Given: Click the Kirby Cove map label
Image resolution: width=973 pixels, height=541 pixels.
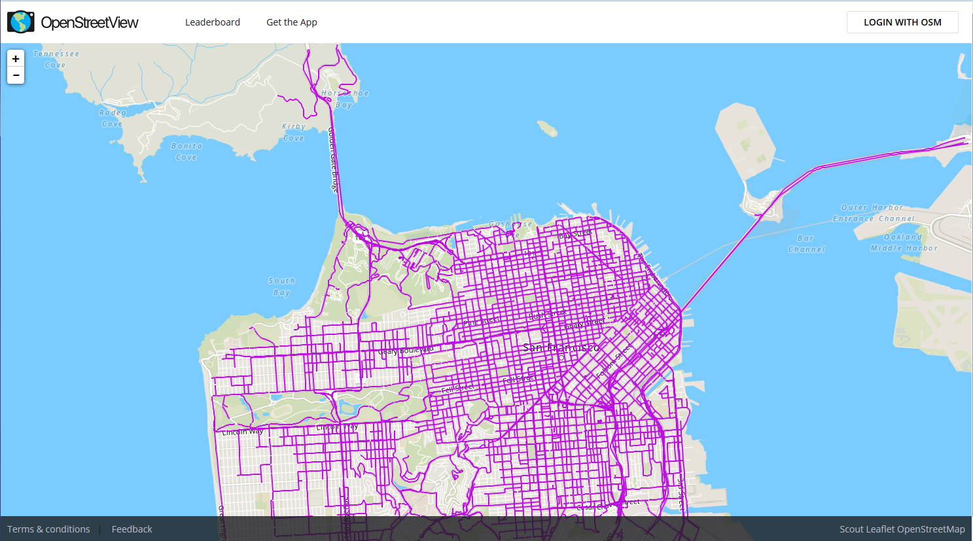Looking at the screenshot, I should [x=294, y=132].
